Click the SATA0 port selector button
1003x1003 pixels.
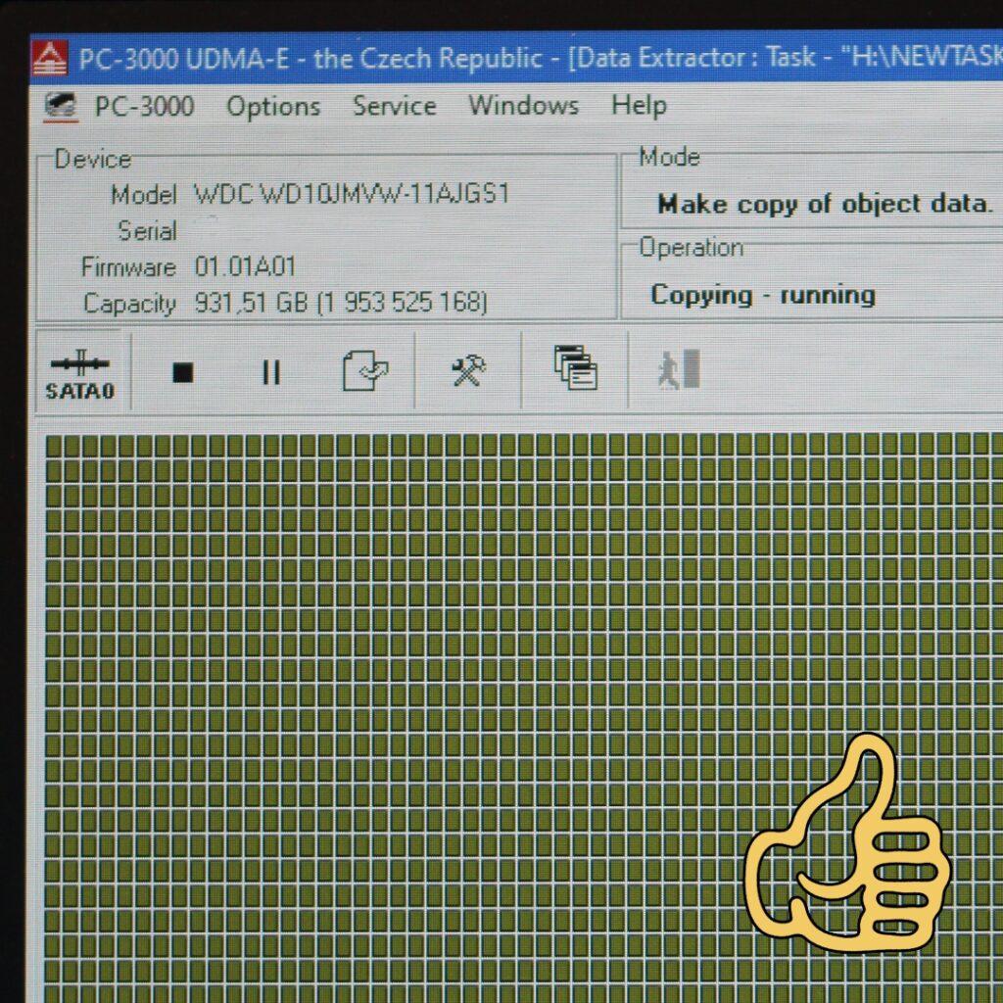[x=80, y=372]
